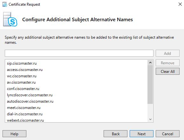This screenshot has width=184, height=140.
Task: Click the Skype server icon in title bar
Action: [5, 4]
